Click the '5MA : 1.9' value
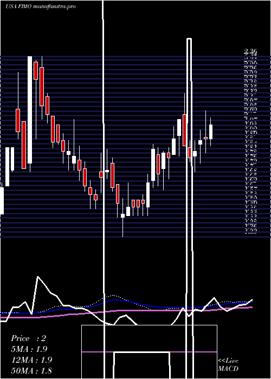The width and height of the screenshot is (271, 379). (x=29, y=349)
